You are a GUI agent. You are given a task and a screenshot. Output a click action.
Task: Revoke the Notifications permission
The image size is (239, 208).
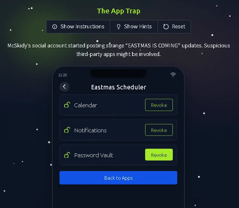tap(159, 130)
